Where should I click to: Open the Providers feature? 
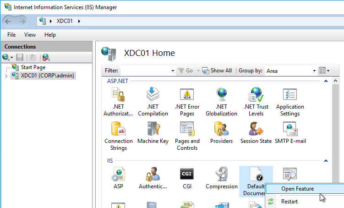point(221,133)
